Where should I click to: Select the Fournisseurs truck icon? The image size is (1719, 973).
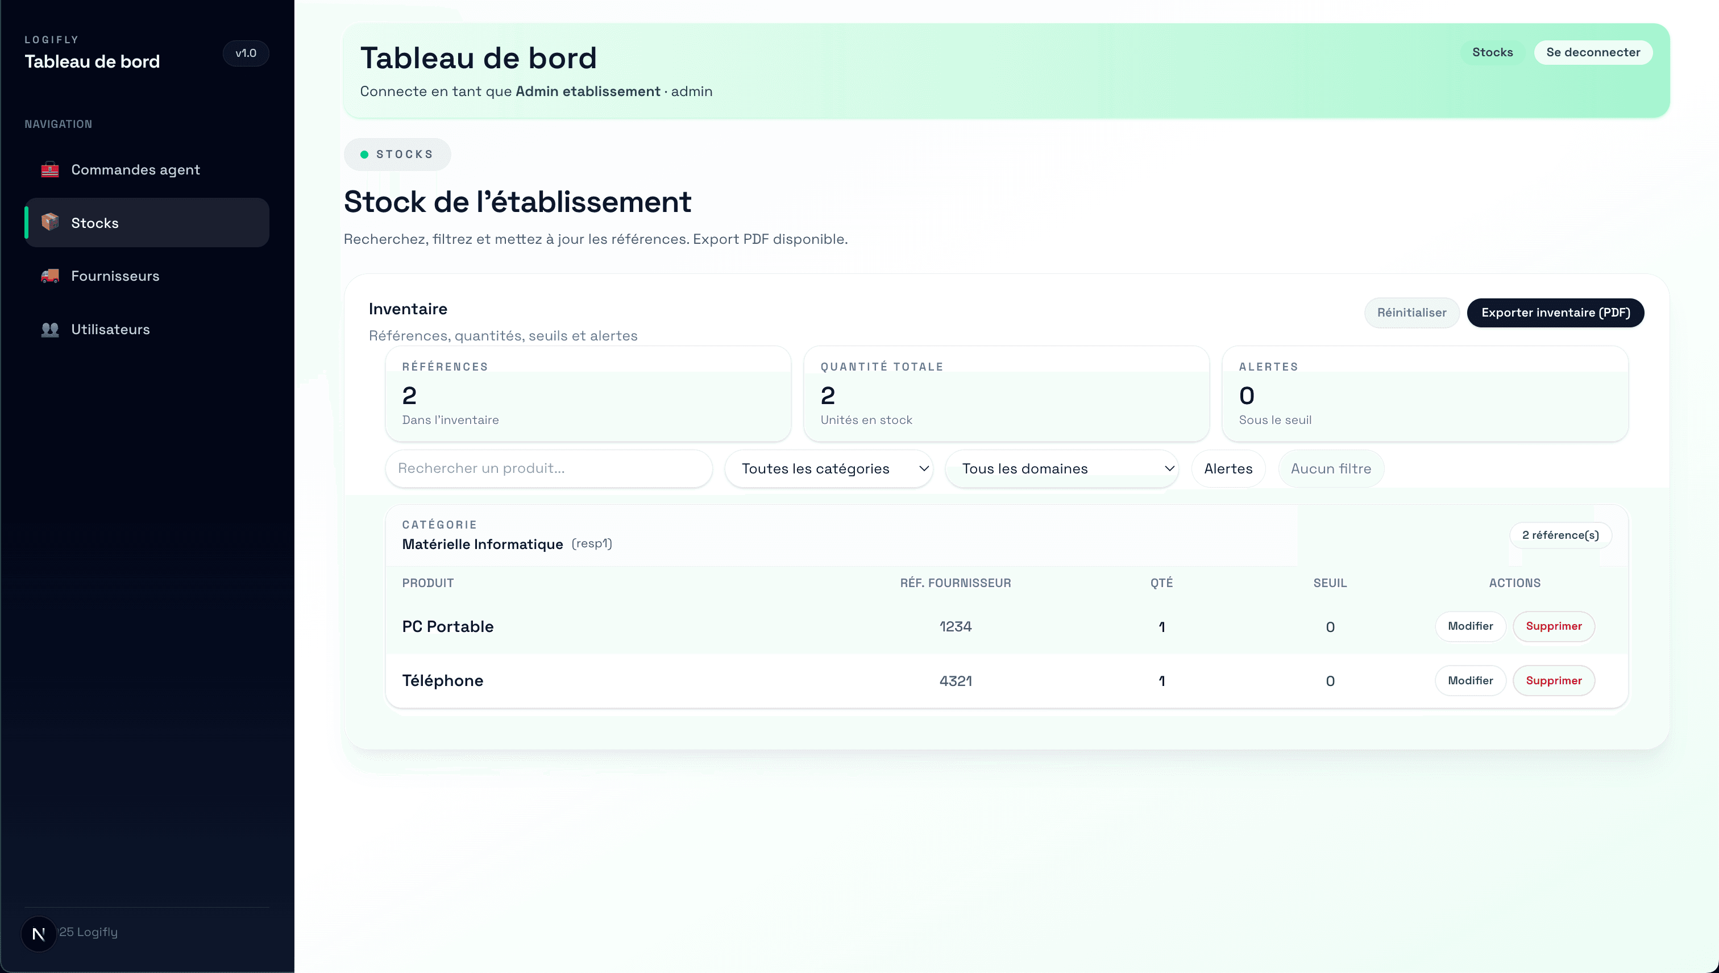coord(49,275)
